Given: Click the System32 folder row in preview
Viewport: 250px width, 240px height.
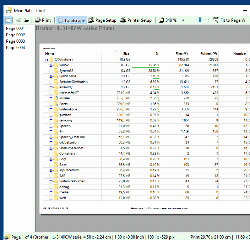Looking at the screenshot, I should point(66,71).
